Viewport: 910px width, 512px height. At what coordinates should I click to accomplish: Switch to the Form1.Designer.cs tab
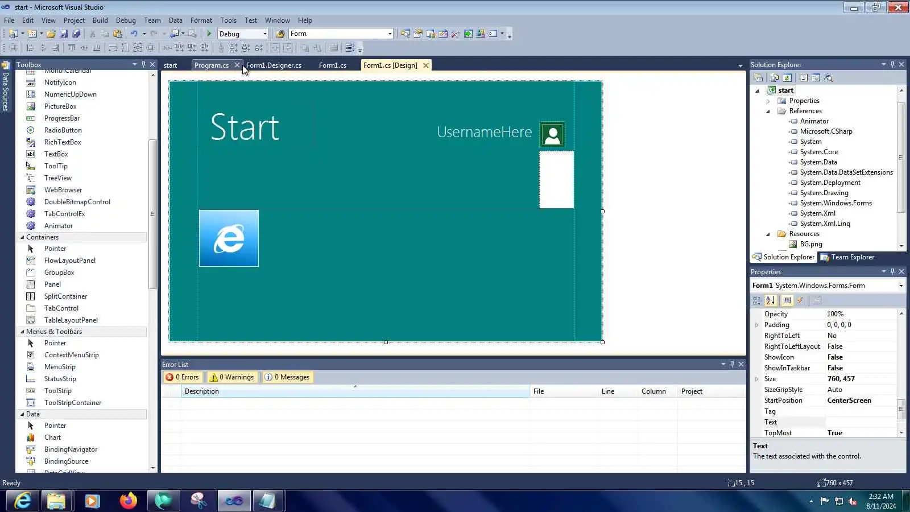[x=274, y=65]
